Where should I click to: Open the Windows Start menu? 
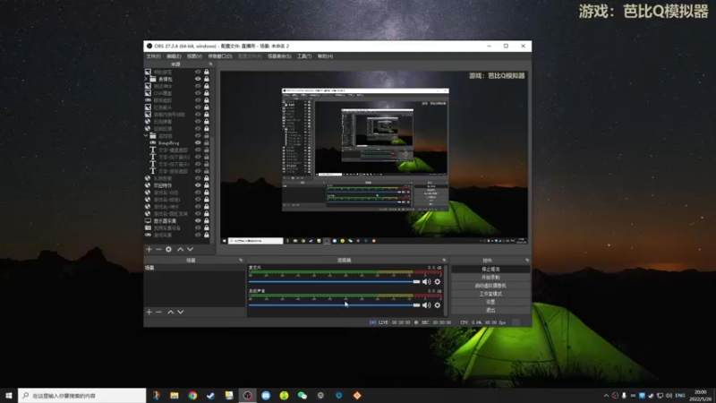[9, 395]
